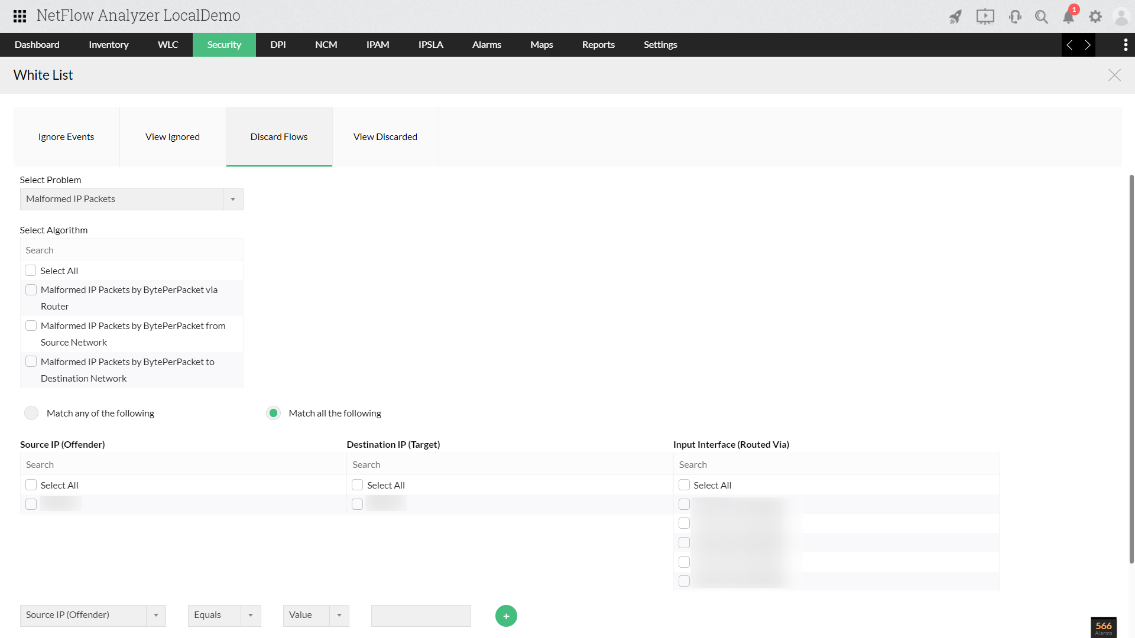Open the Source IP (Offender) criteria dropdown
The width and height of the screenshot is (1135, 638).
[156, 615]
